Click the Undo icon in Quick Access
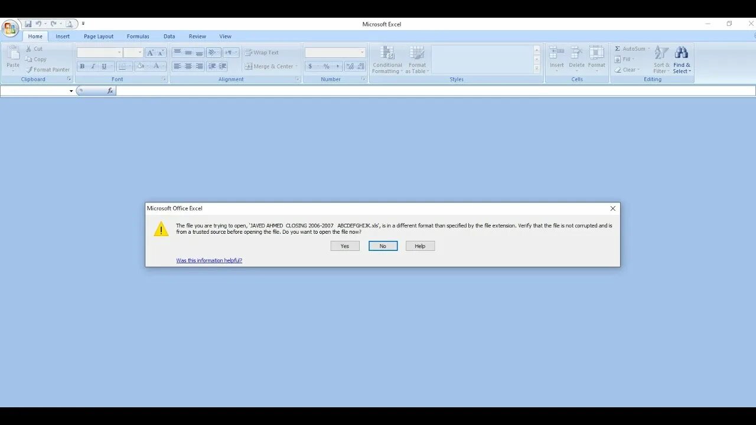The image size is (756, 425). (38, 24)
